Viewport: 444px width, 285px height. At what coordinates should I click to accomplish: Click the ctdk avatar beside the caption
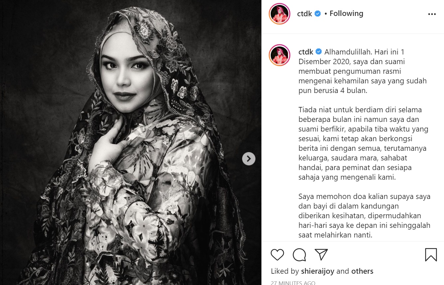280,55
